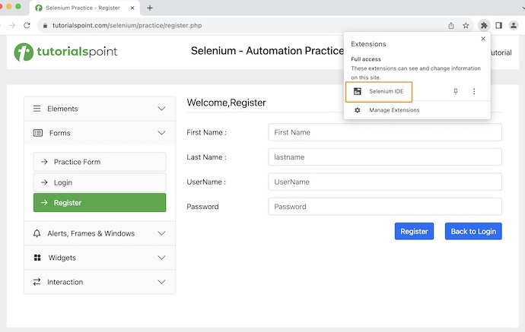The width and height of the screenshot is (525, 332).
Task: Open the Practice Form menu item
Action: click(99, 162)
